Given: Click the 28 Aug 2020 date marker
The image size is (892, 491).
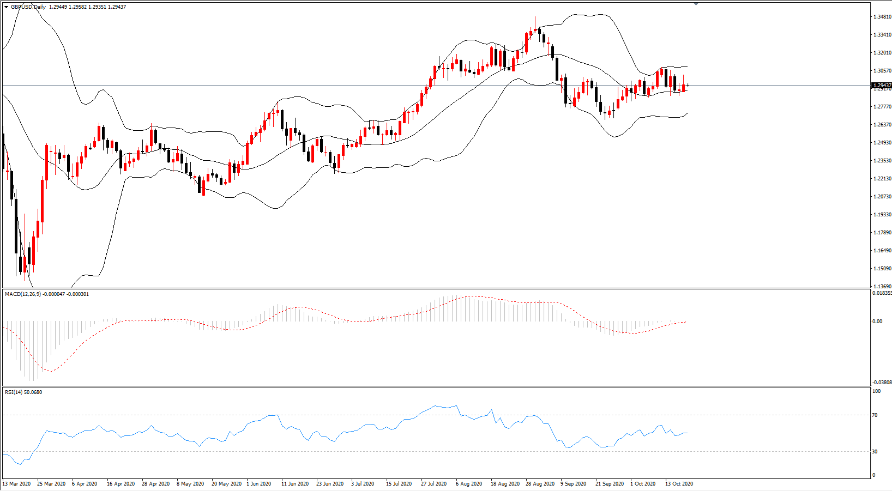Looking at the screenshot, I should (540, 484).
